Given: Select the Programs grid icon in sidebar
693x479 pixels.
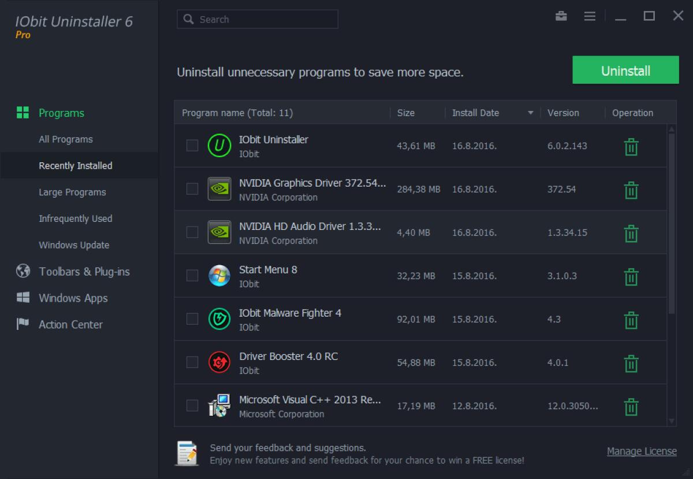Looking at the screenshot, I should click(x=22, y=112).
